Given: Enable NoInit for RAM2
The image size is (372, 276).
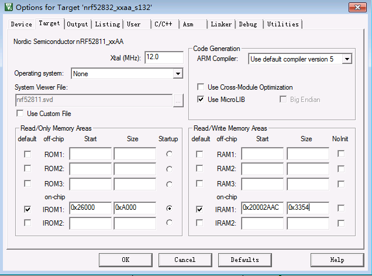Looking at the screenshot, I should pyautogui.click(x=341, y=169).
